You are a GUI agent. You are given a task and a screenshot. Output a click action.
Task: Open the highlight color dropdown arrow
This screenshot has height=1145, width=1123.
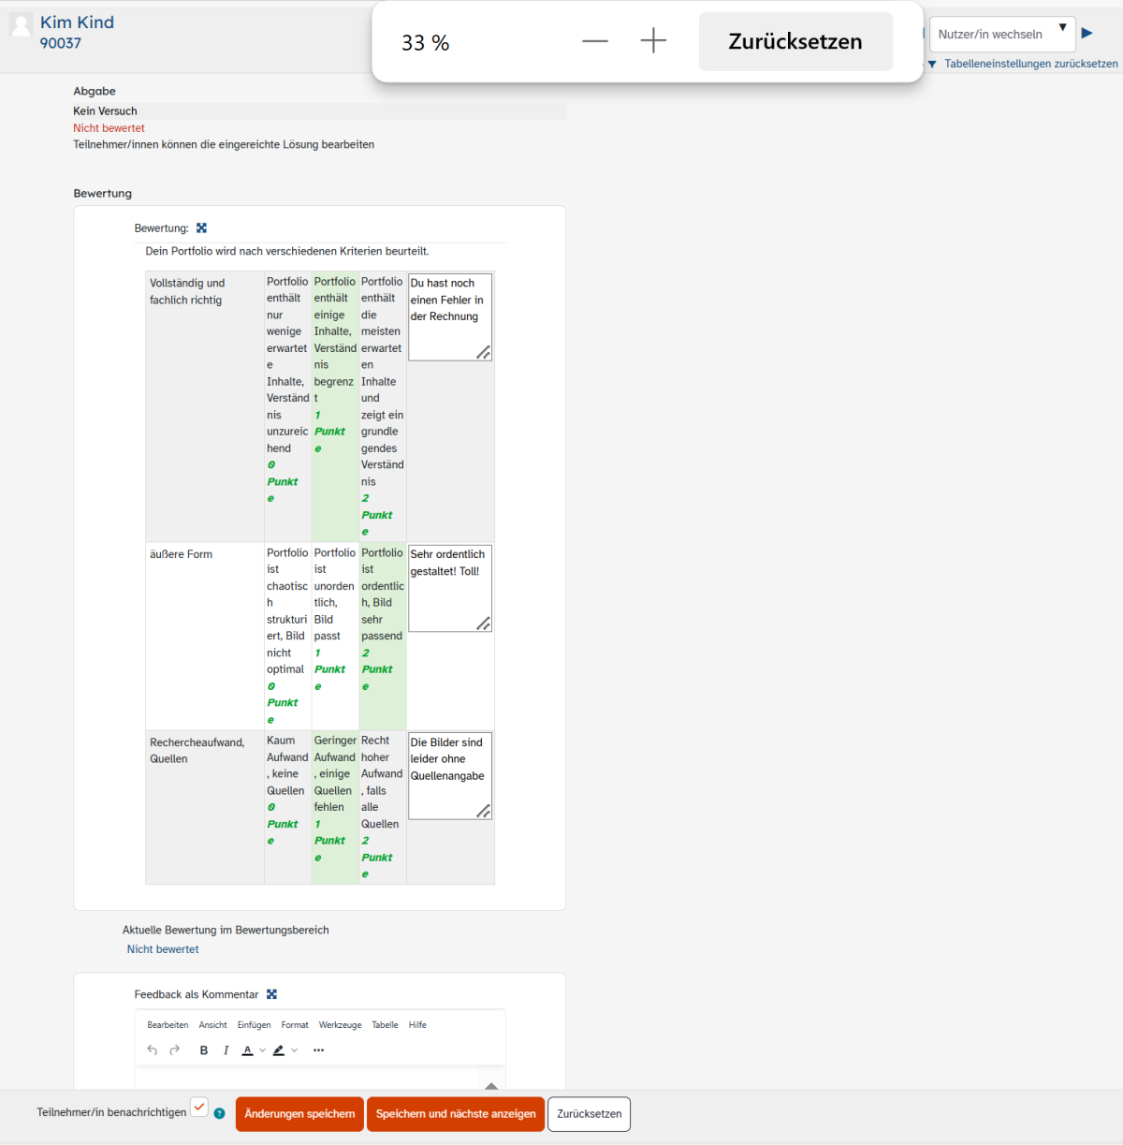295,1050
